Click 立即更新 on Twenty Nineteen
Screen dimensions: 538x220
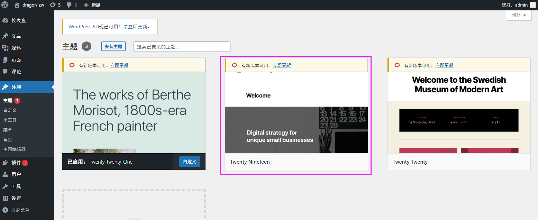click(282, 65)
